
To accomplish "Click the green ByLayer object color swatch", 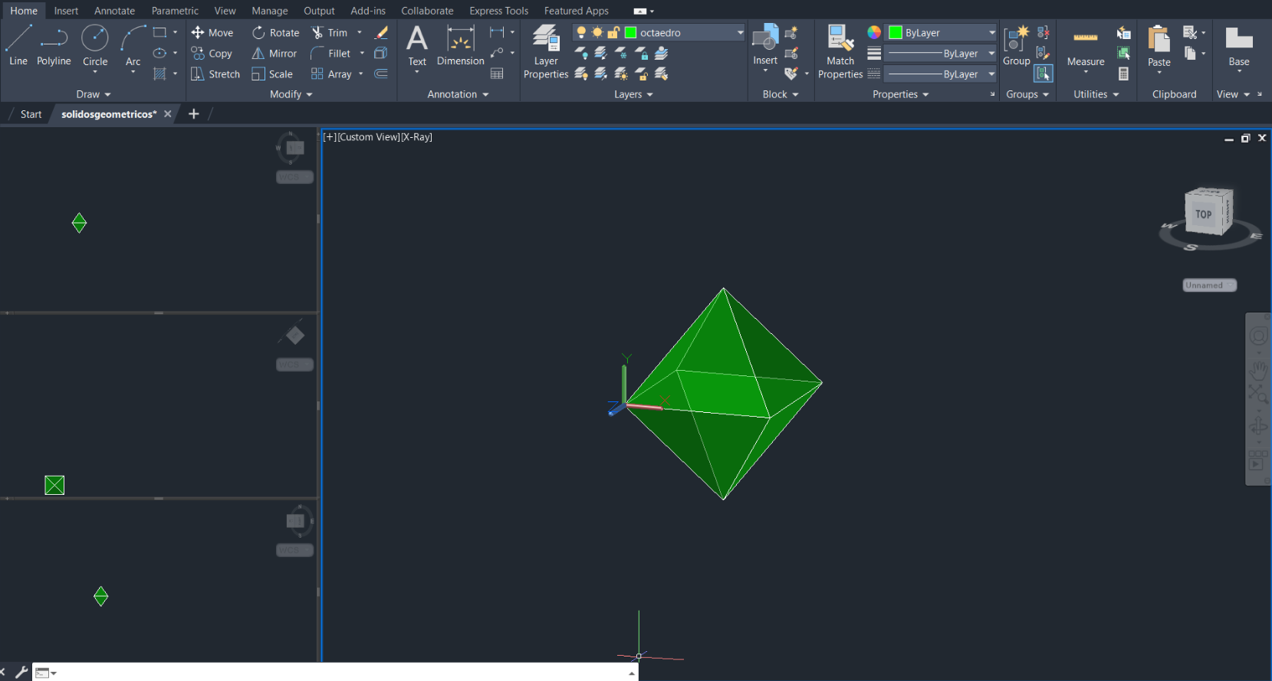I will (x=895, y=32).
